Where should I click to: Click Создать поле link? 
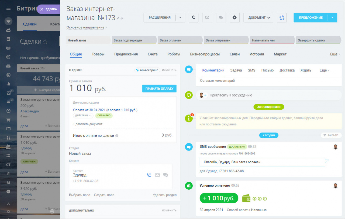(x=104, y=195)
